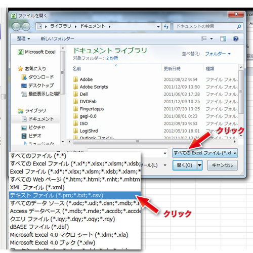Click the file list vertical scrollbar
Image resolution: width=253 pixels, height=253 pixels.
pyautogui.click(x=241, y=92)
